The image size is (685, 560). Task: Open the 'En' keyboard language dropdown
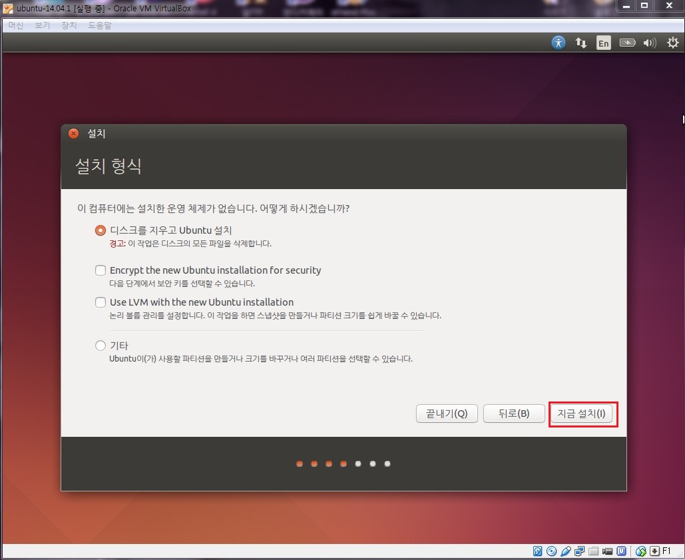tap(603, 43)
